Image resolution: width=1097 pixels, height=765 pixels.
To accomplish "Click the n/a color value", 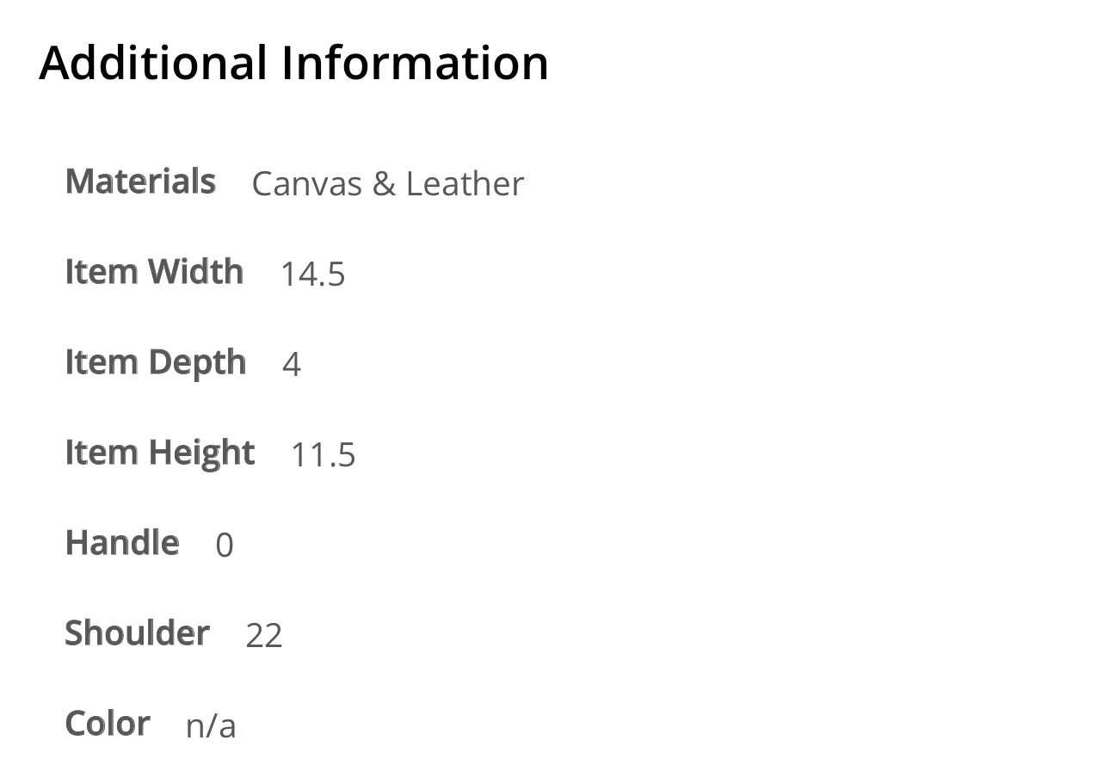I will [x=211, y=726].
